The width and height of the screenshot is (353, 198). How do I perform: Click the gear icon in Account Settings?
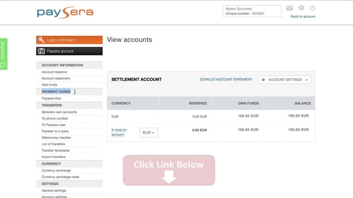pos(263,80)
